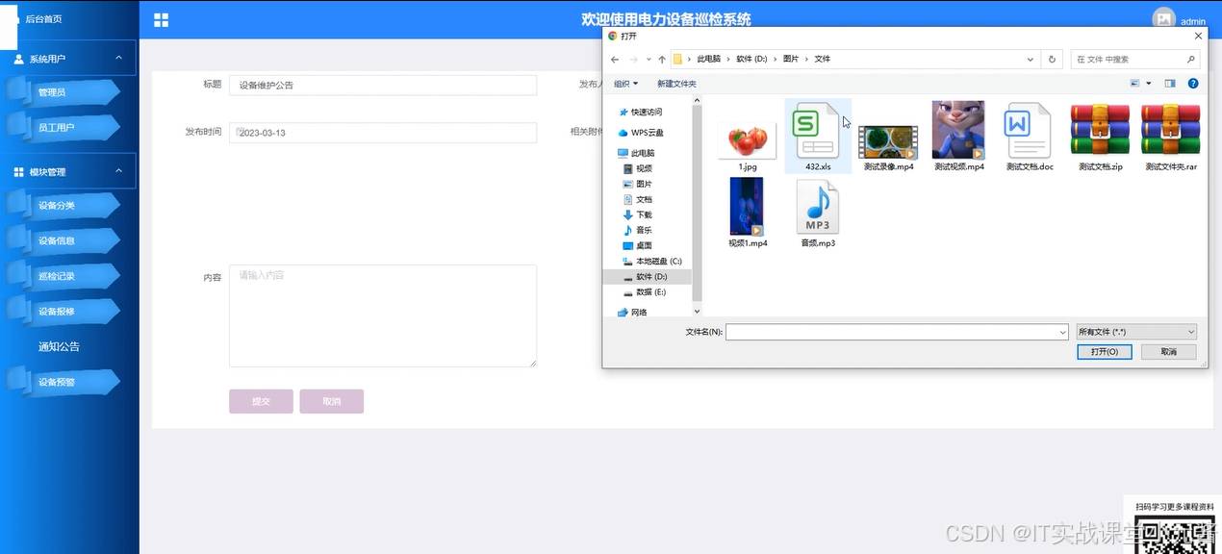Toggle the preview pane icon
This screenshot has width=1222, height=554.
1170,84
